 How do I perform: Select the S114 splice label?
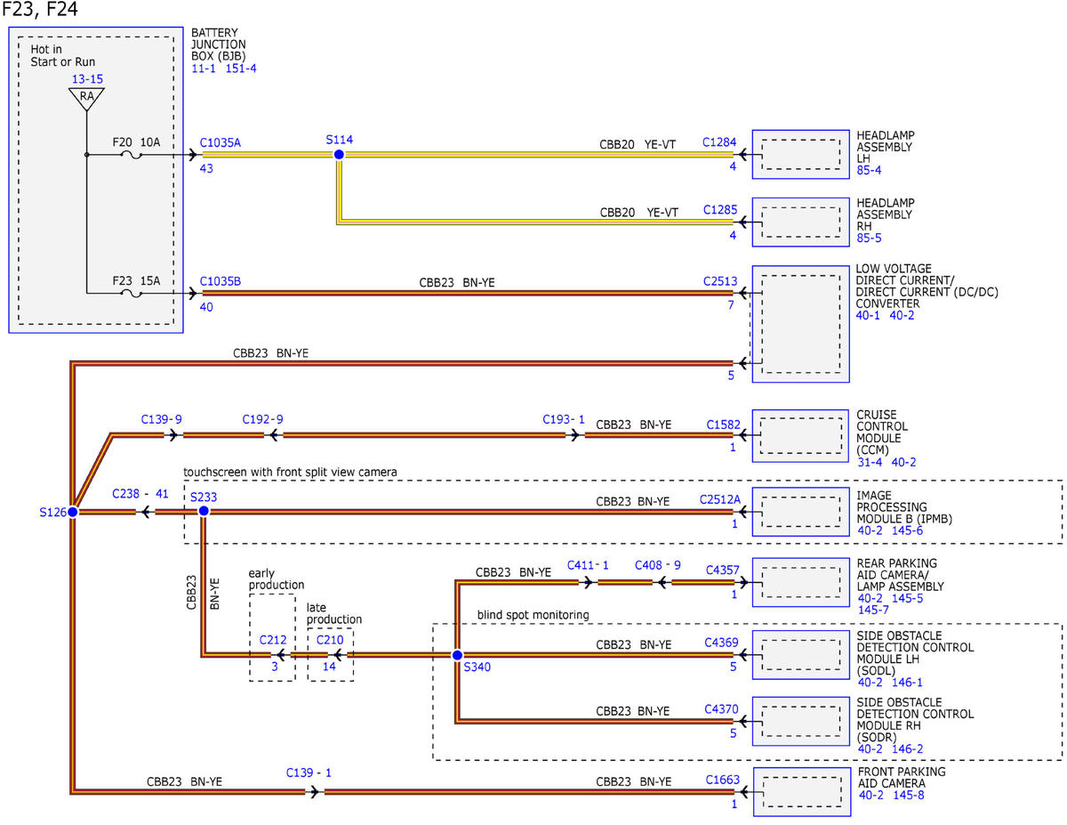(x=339, y=139)
